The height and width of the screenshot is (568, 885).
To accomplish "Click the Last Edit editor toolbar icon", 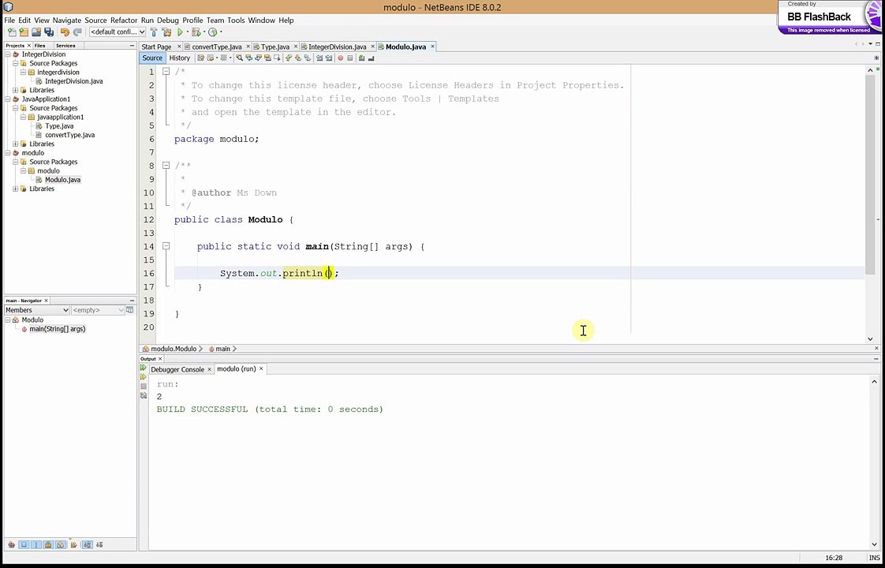I will click(x=201, y=58).
